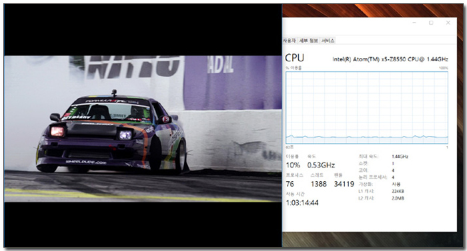
Task: Close the Task Manager window
Action: coord(448,23)
